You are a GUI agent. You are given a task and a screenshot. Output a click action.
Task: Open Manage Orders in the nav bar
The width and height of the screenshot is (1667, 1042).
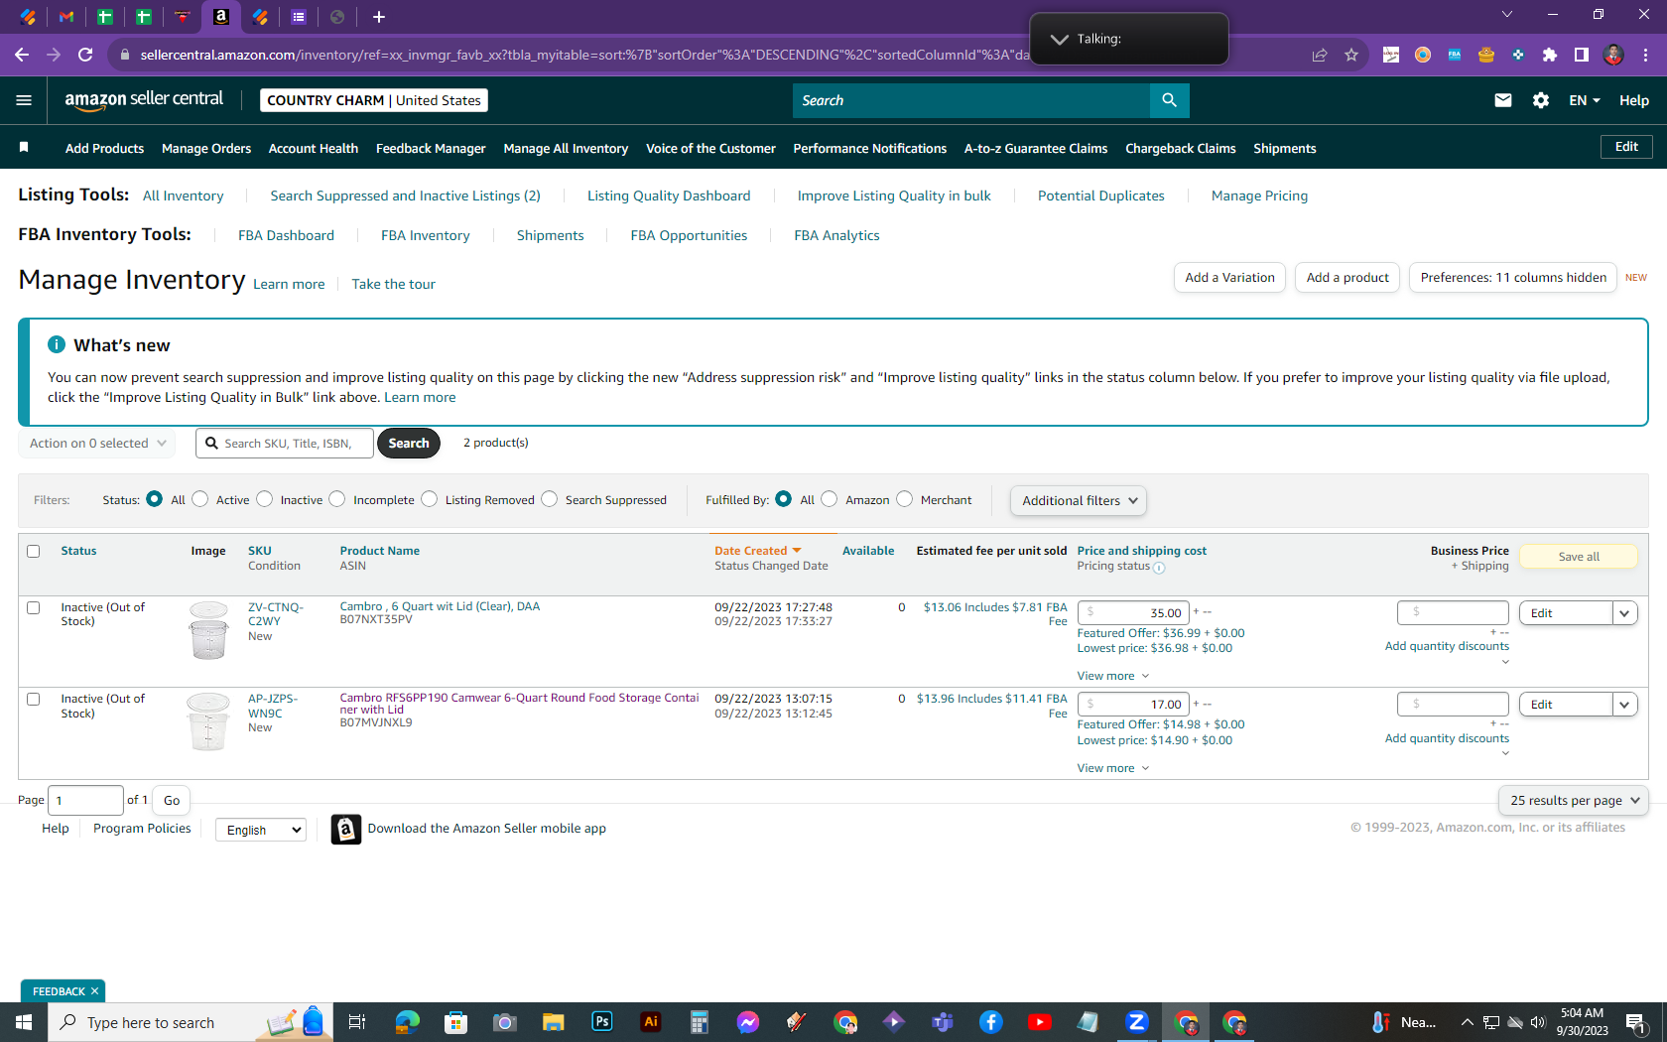click(x=206, y=148)
